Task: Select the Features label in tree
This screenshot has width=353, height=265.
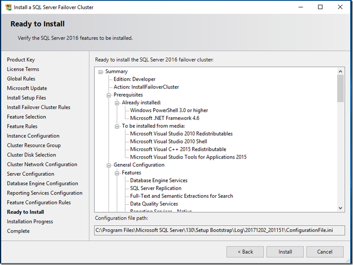Action: pos(131,172)
